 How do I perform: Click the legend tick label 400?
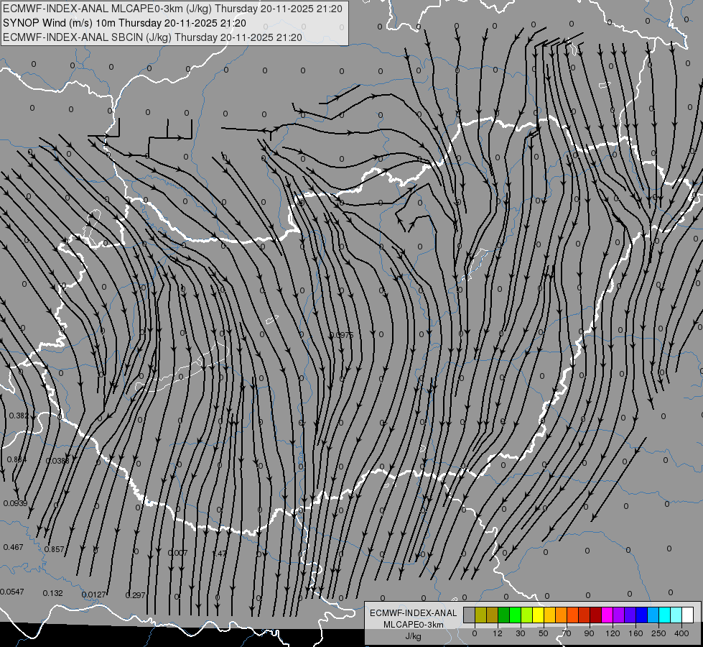click(x=681, y=633)
